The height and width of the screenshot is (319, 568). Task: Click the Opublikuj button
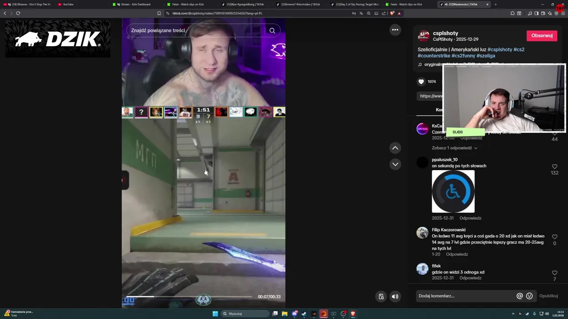point(548,296)
